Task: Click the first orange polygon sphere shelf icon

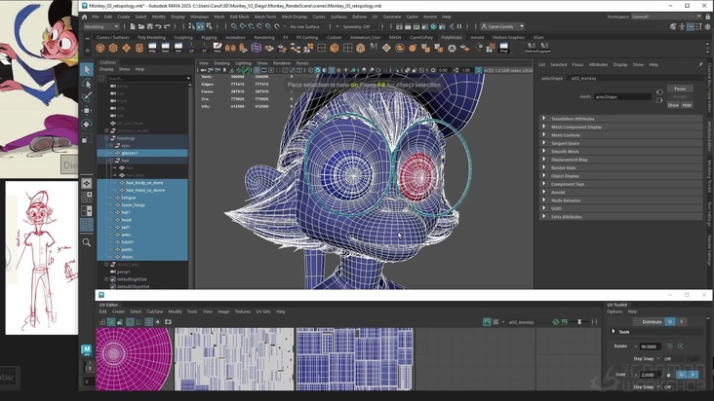Action: pos(100,48)
